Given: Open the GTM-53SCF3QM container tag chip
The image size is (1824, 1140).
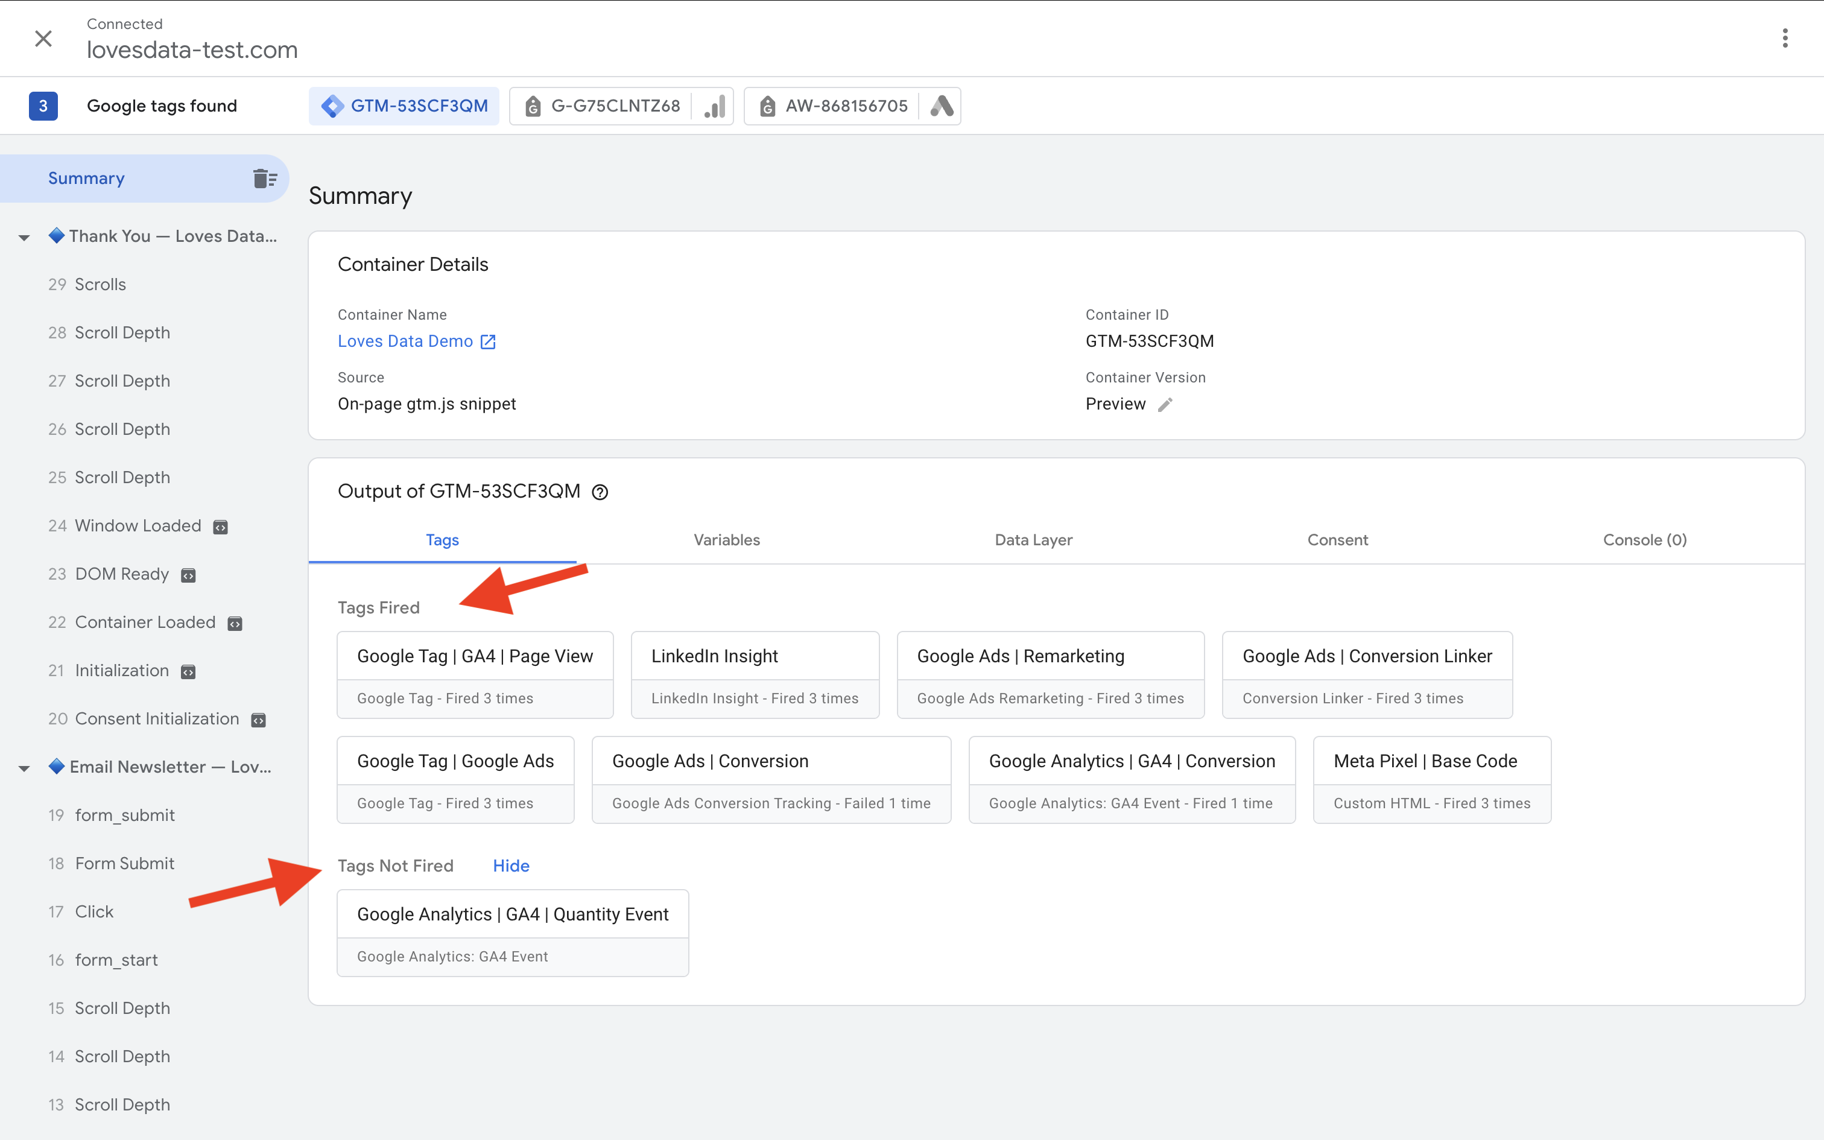Looking at the screenshot, I should (x=404, y=106).
